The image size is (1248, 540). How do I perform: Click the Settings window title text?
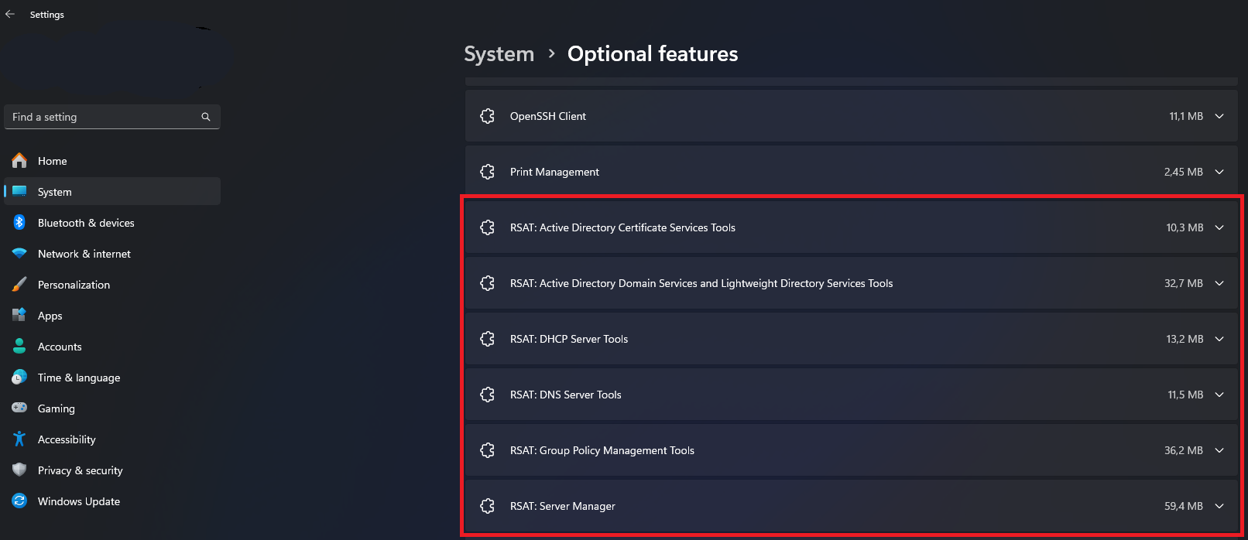click(x=47, y=15)
